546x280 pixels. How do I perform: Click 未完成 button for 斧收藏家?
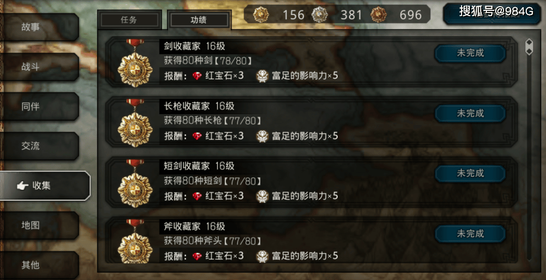point(470,233)
